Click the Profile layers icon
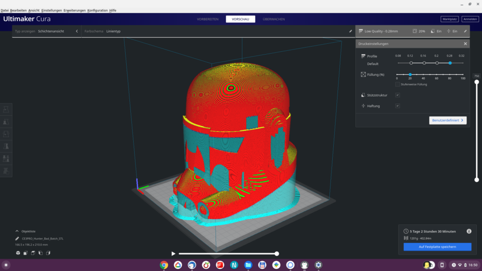The width and height of the screenshot is (482, 271). click(363, 56)
